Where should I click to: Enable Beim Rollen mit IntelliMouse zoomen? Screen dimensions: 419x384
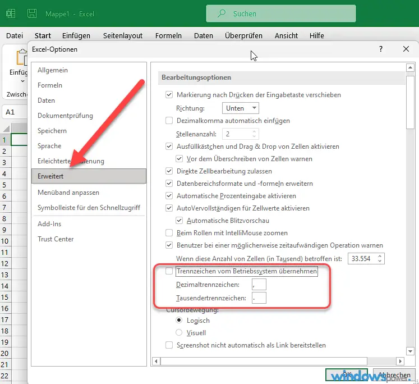[169, 233]
